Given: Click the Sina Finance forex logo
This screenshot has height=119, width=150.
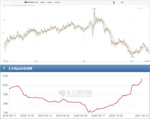Looking at the screenshot, I should tap(31, 2).
